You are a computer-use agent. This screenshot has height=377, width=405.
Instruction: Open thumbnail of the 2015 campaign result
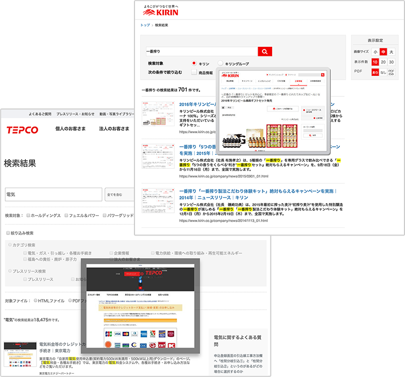(158, 156)
